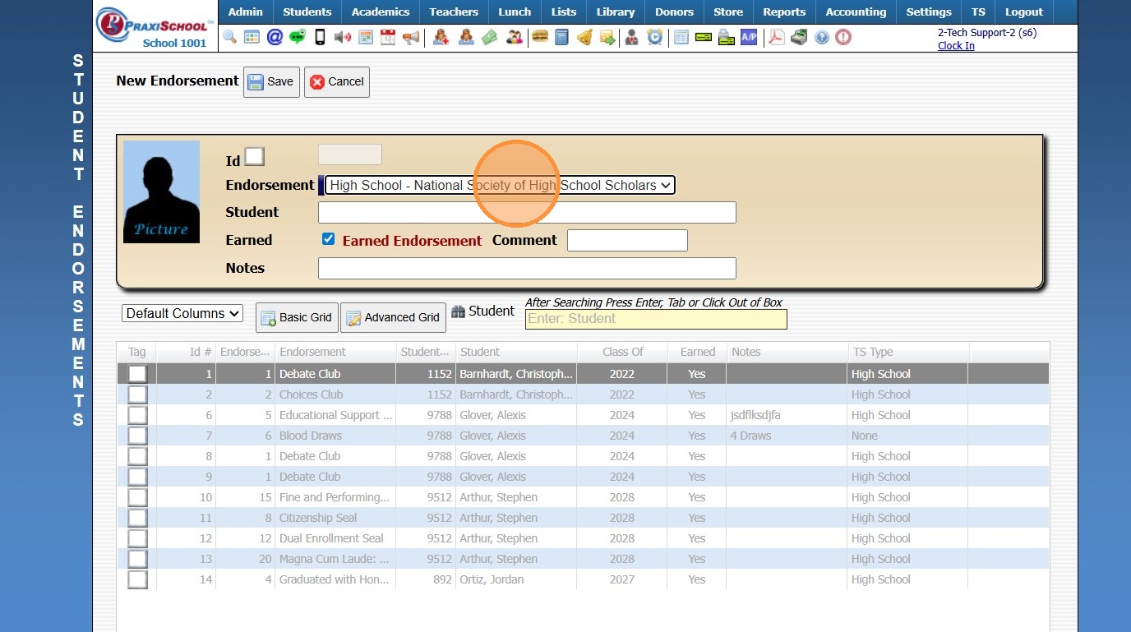Click the Comment input field
Image resolution: width=1131 pixels, height=632 pixels.
pyautogui.click(x=627, y=240)
